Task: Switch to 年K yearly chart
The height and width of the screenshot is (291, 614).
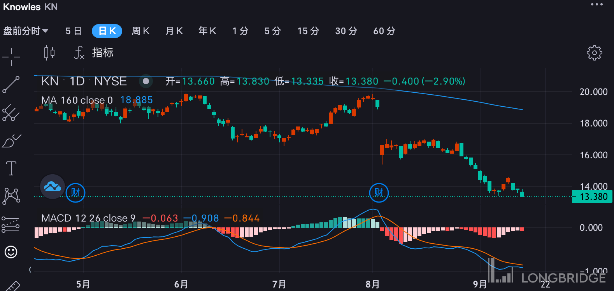Action: point(207,31)
